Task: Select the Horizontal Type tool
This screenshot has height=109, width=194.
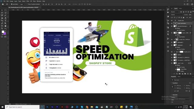Action: coord(5,21)
